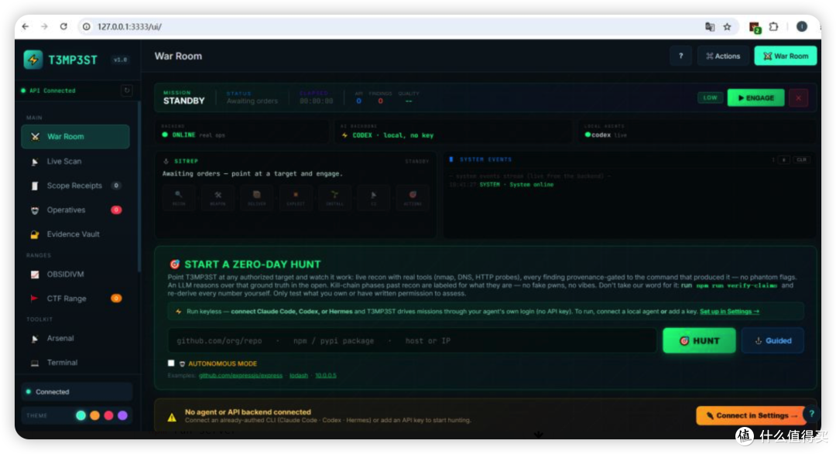The width and height of the screenshot is (836, 454).
Task: Click the green HUNT button
Action: pyautogui.click(x=699, y=341)
